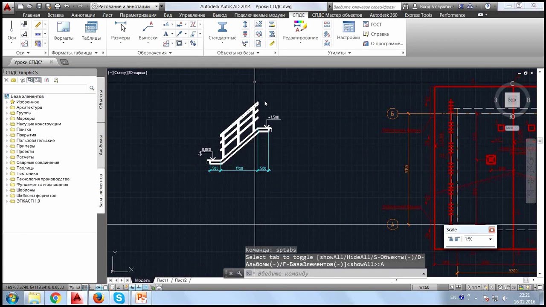This screenshot has width=546, height=307.
Task: Close the Scale floating toolbar
Action: pyautogui.click(x=492, y=230)
